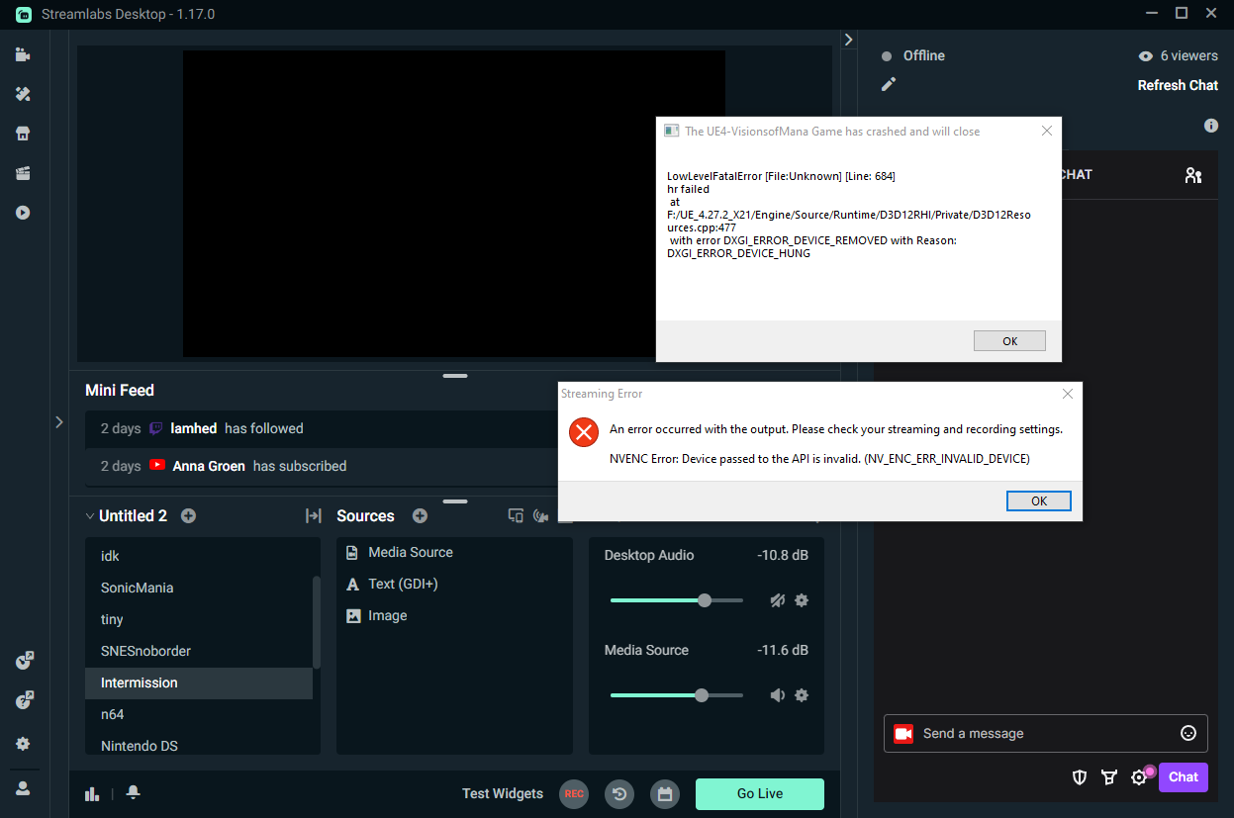Open the user account icon at bottom

(x=23, y=788)
